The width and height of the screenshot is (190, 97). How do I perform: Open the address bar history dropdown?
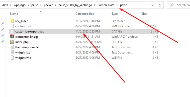click(x=152, y=5)
